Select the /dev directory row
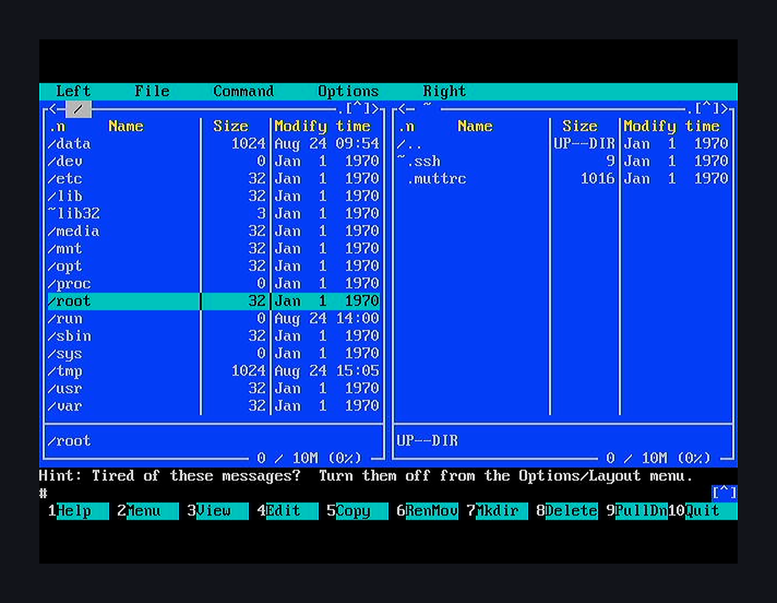The height and width of the screenshot is (603, 777). tap(214, 161)
